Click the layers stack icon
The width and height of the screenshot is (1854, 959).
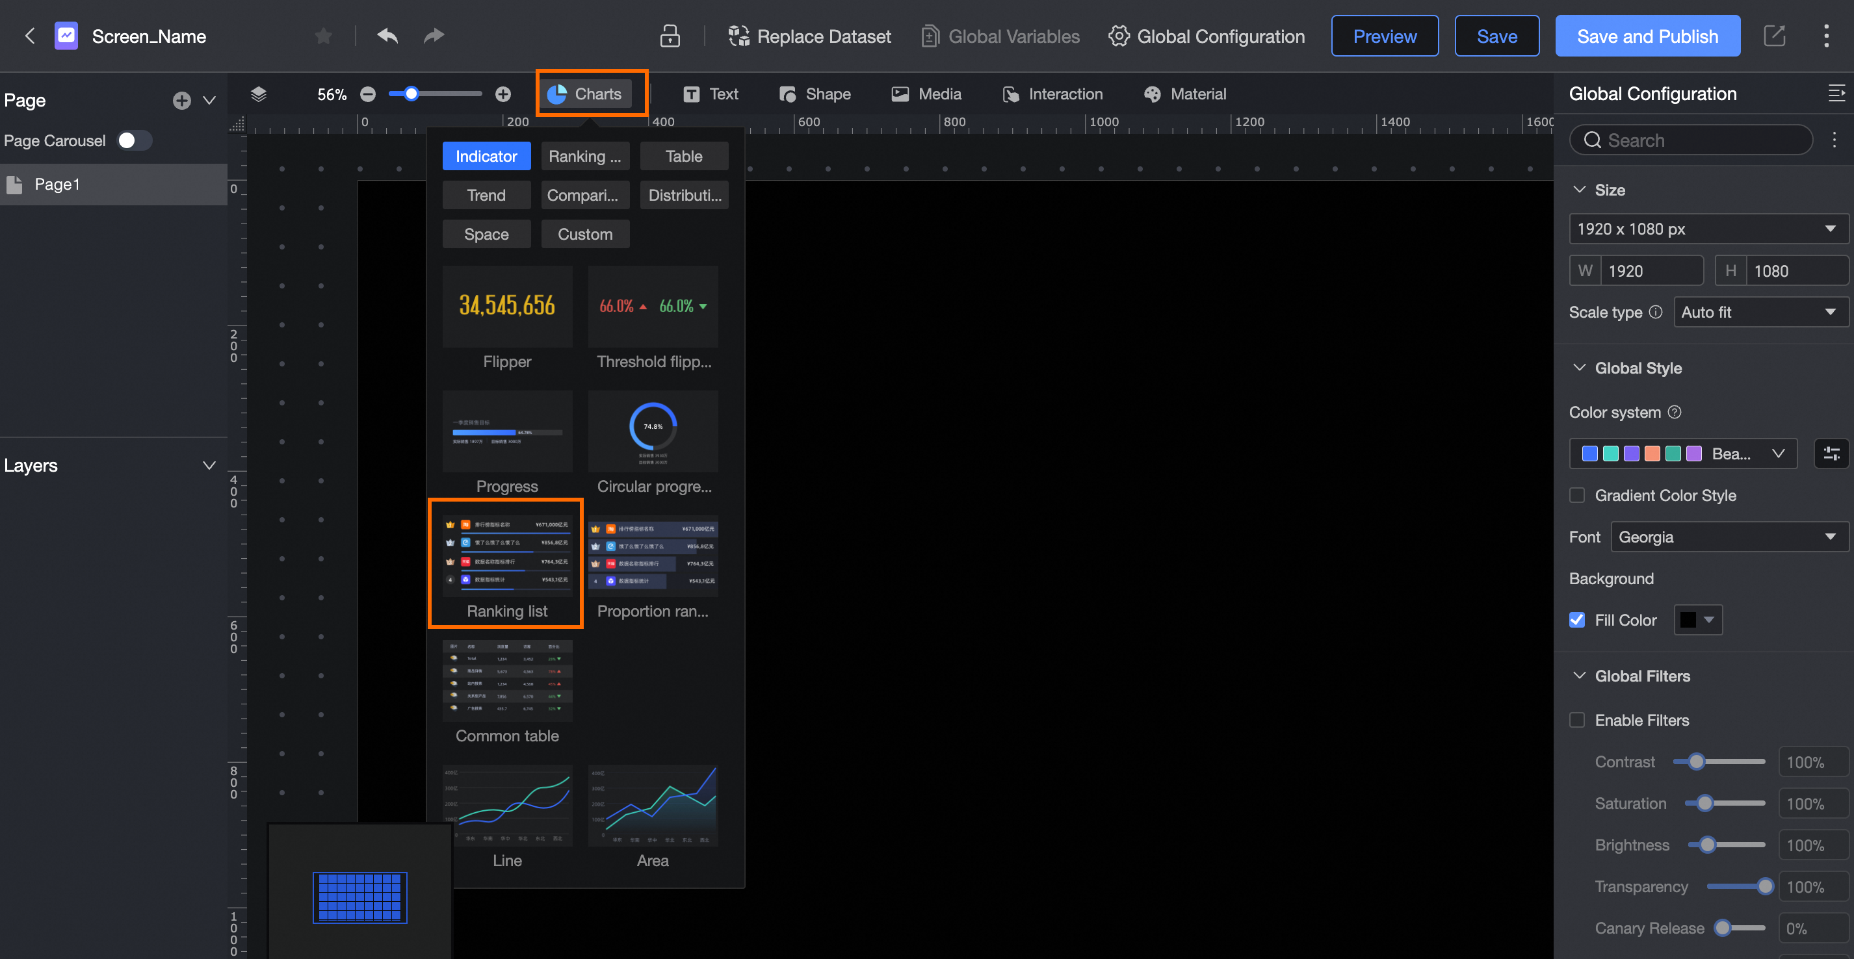pos(258,94)
